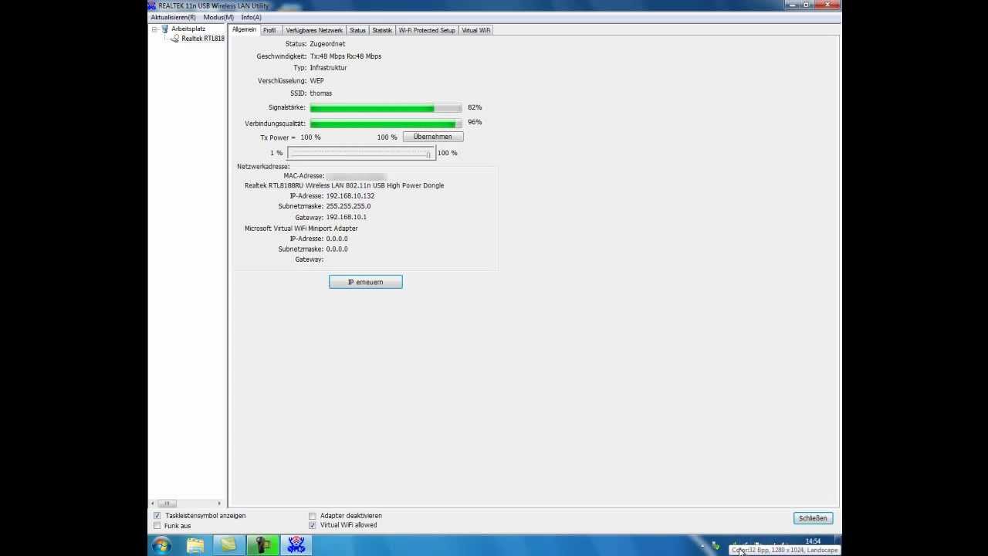
Task: Switch to the Allgemein tab
Action: (244, 30)
